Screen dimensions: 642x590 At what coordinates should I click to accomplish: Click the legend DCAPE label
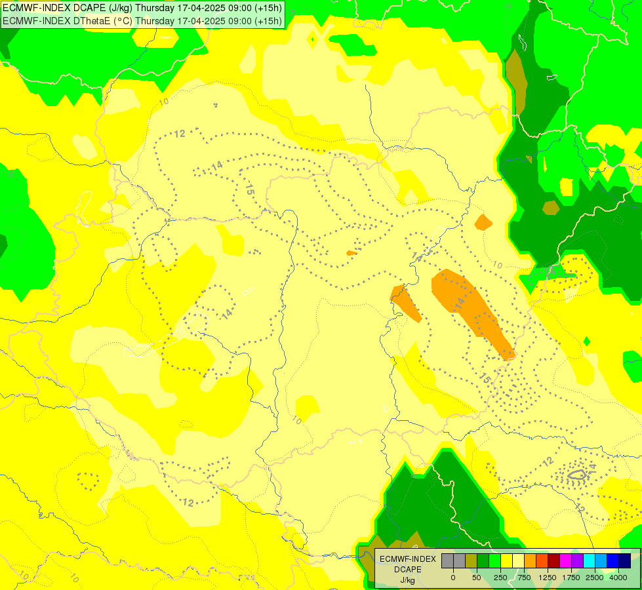[x=408, y=570]
